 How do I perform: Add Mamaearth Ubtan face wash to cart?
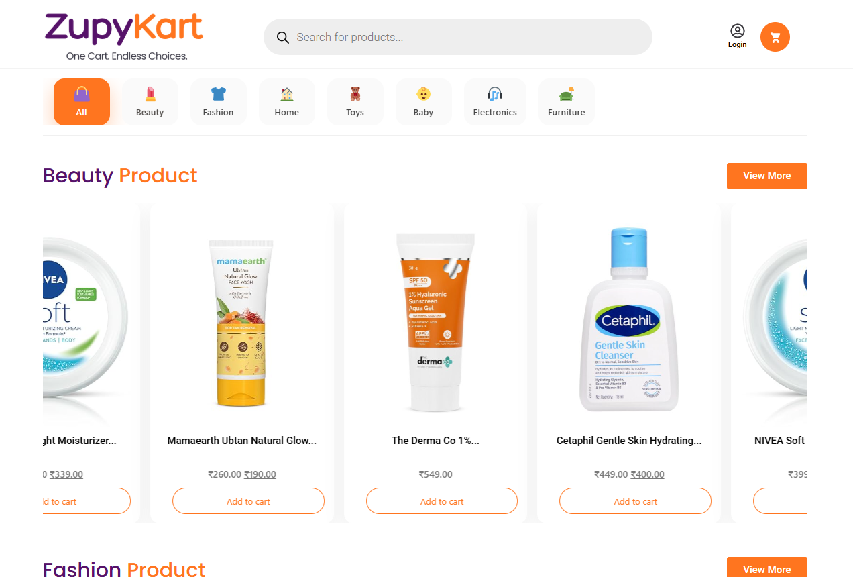(248, 501)
